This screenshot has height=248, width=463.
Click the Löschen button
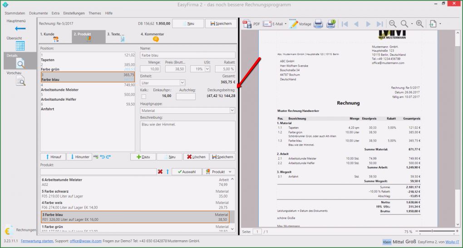point(196,157)
